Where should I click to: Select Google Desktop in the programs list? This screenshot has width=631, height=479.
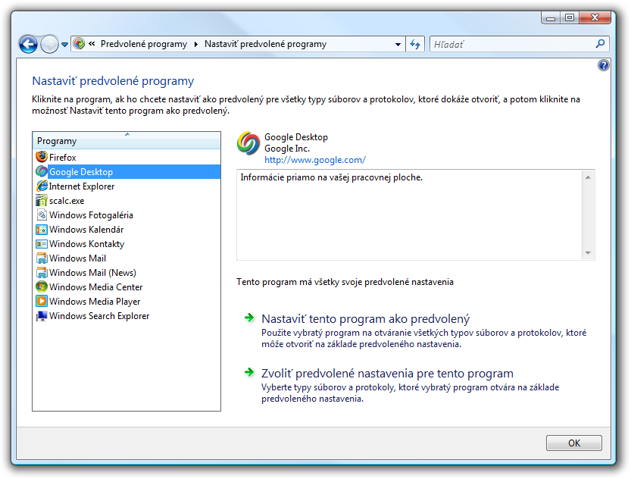point(127,171)
